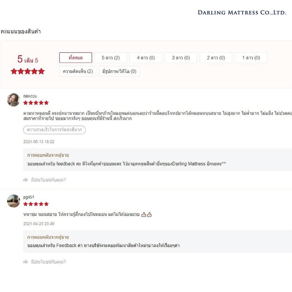The width and height of the screenshot is (292, 292).
Task: Click มีประโยชน์กับคุณ? under nawccu's review
Action: click(48, 180)
